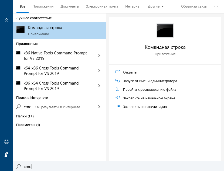The height and width of the screenshot is (171, 224).
Task: Expand the Папки (1+) group
Action: (x=25, y=116)
